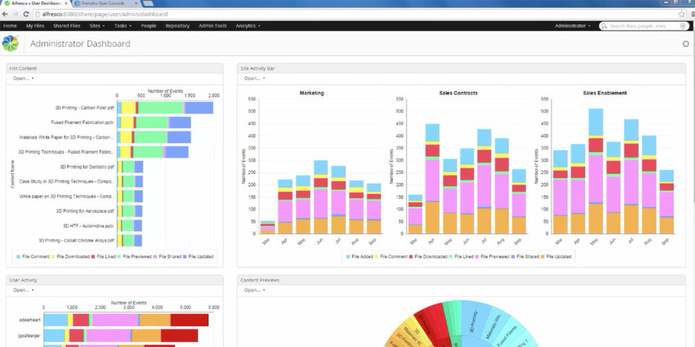Click the browser forward arrow
The width and height of the screenshot is (695, 347).
point(15,14)
